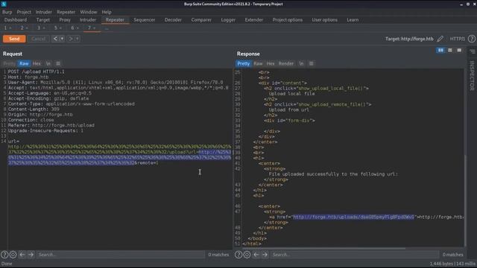The height and width of the screenshot is (268, 477).
Task: Click the response vertical scrollbar
Action: tap(465, 200)
